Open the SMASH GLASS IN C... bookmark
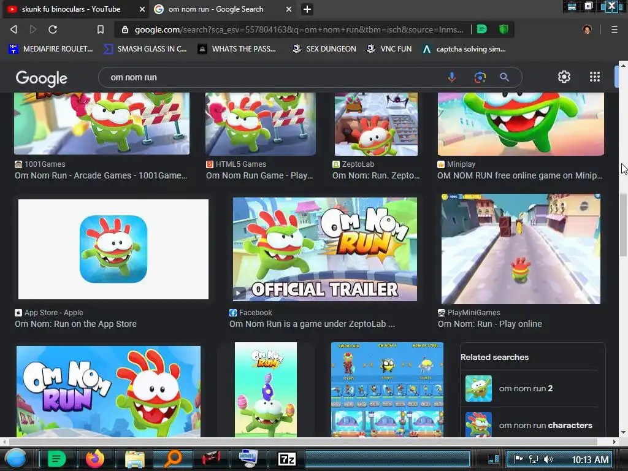The height and width of the screenshot is (471, 628). click(x=145, y=49)
